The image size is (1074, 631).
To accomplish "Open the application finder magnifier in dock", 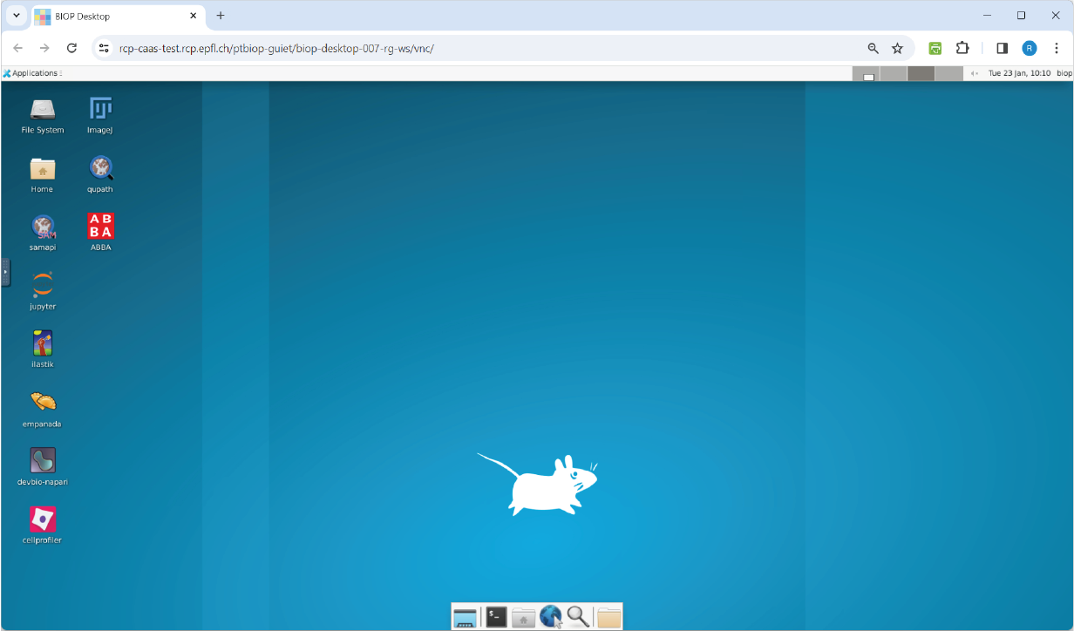I will coord(578,617).
